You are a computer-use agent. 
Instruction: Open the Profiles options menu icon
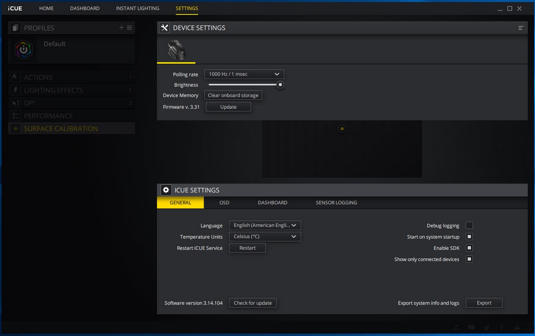click(130, 28)
